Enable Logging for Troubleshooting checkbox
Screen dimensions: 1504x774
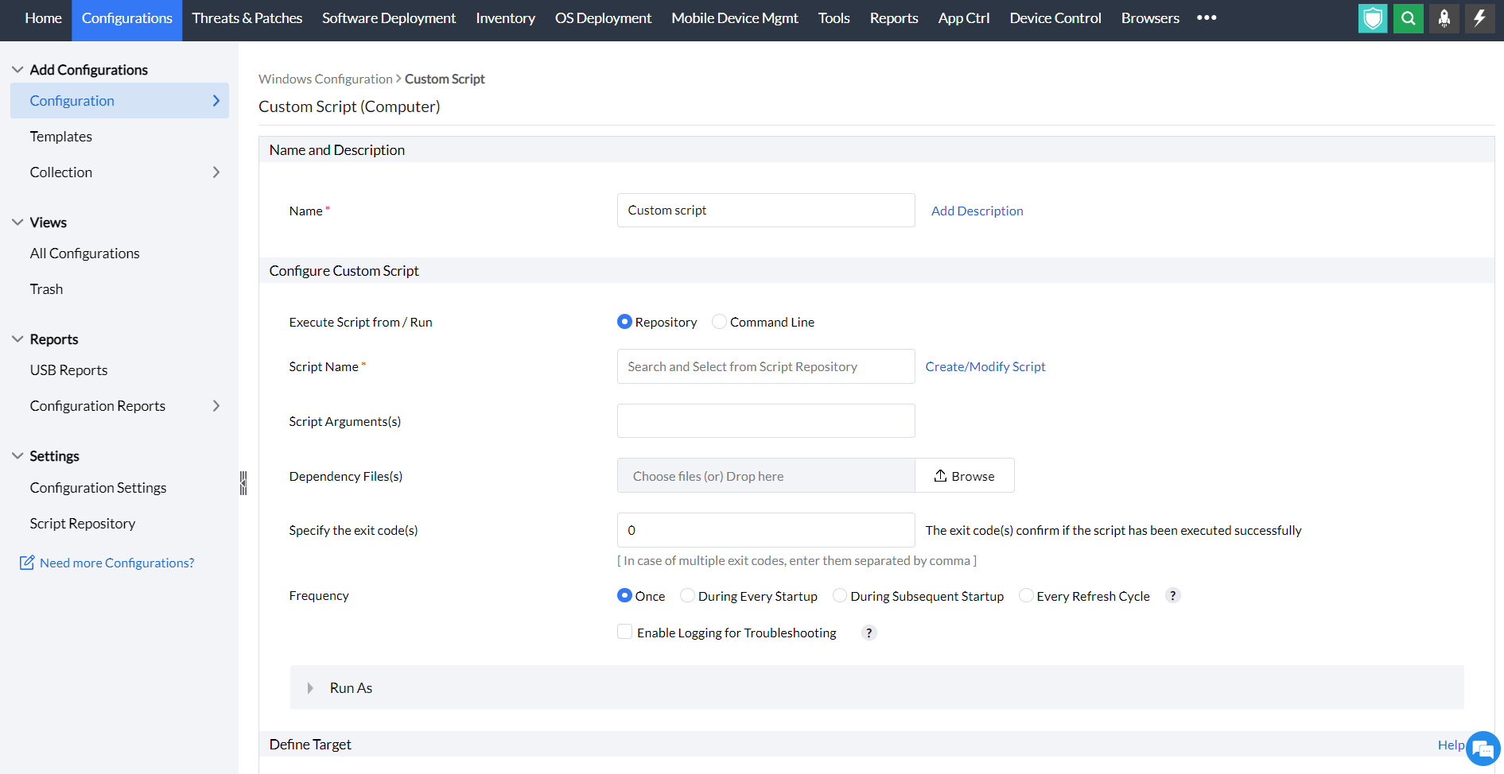(x=625, y=632)
